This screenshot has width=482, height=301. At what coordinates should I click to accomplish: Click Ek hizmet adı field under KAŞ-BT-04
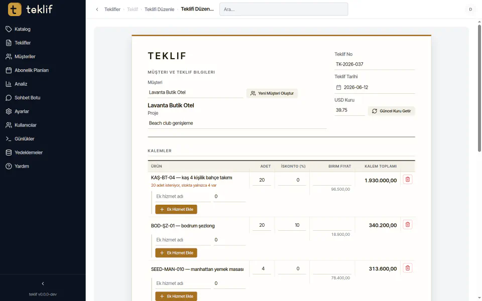pyautogui.click(x=183, y=197)
